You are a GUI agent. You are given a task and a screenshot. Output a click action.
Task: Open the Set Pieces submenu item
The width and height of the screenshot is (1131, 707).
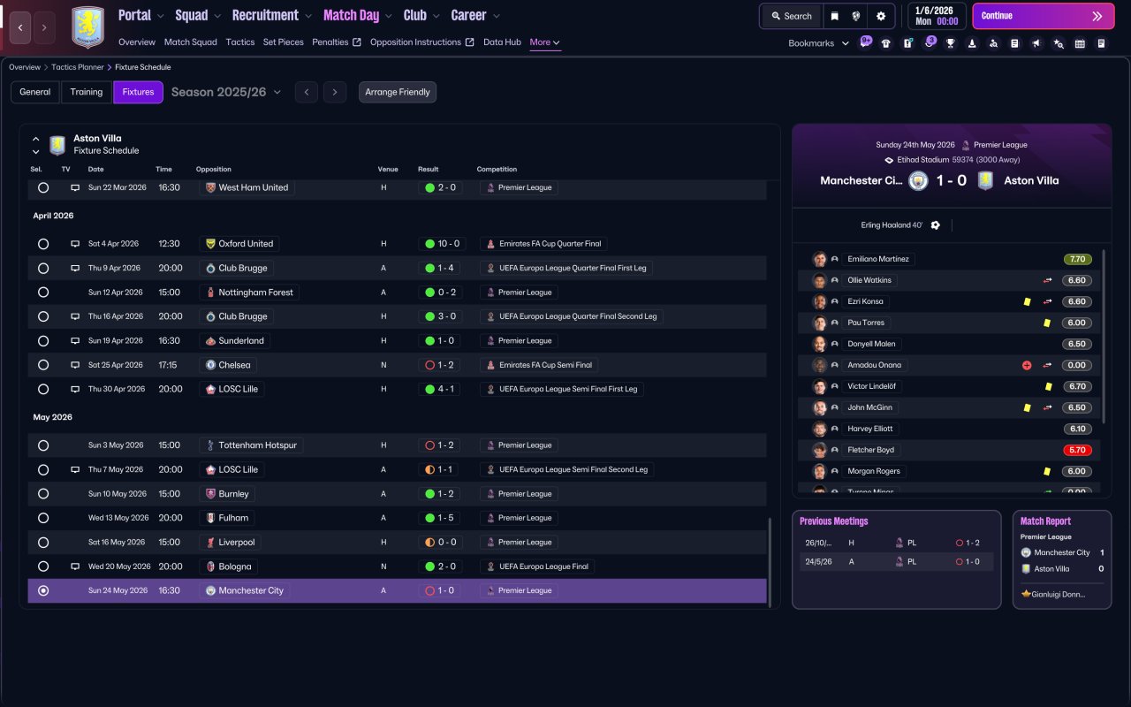(284, 42)
